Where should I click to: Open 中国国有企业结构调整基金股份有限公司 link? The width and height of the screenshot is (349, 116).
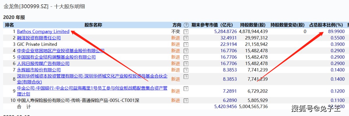coord(56,57)
